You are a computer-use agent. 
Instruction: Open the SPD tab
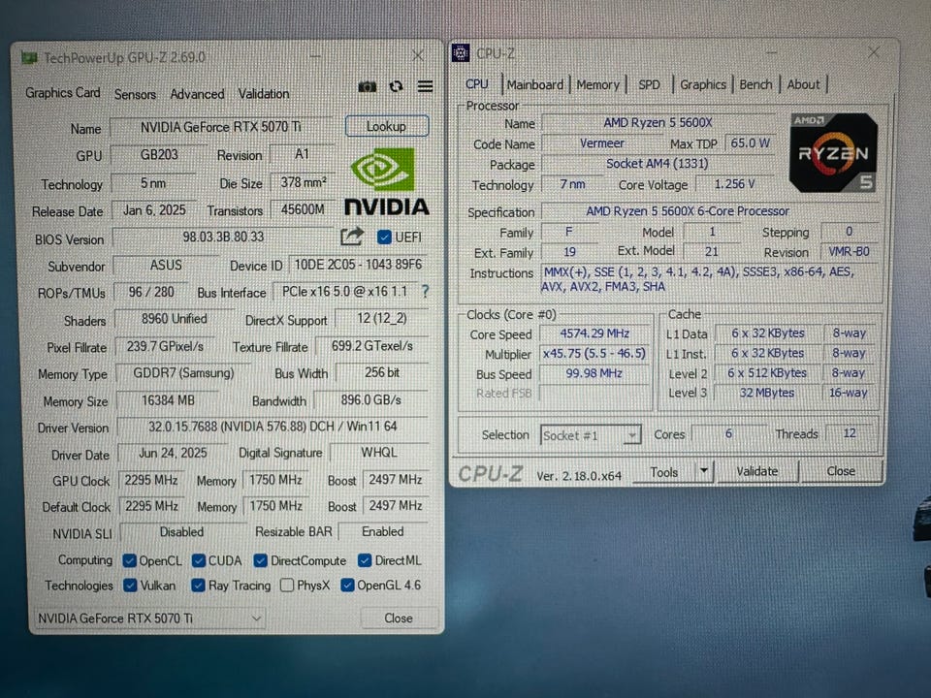tap(649, 85)
